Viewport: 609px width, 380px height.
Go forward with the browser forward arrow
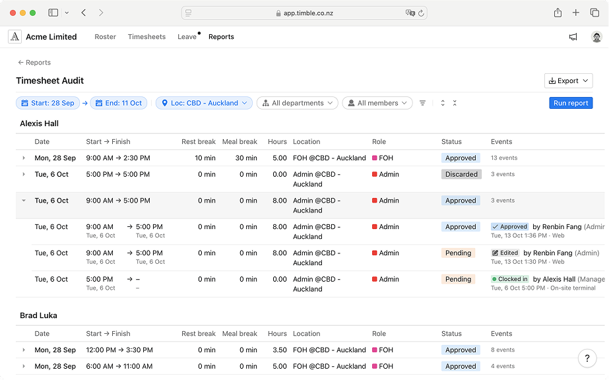coord(101,13)
